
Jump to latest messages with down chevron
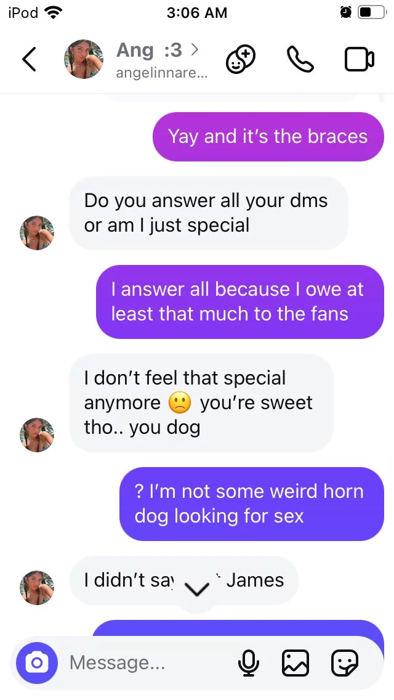click(197, 589)
